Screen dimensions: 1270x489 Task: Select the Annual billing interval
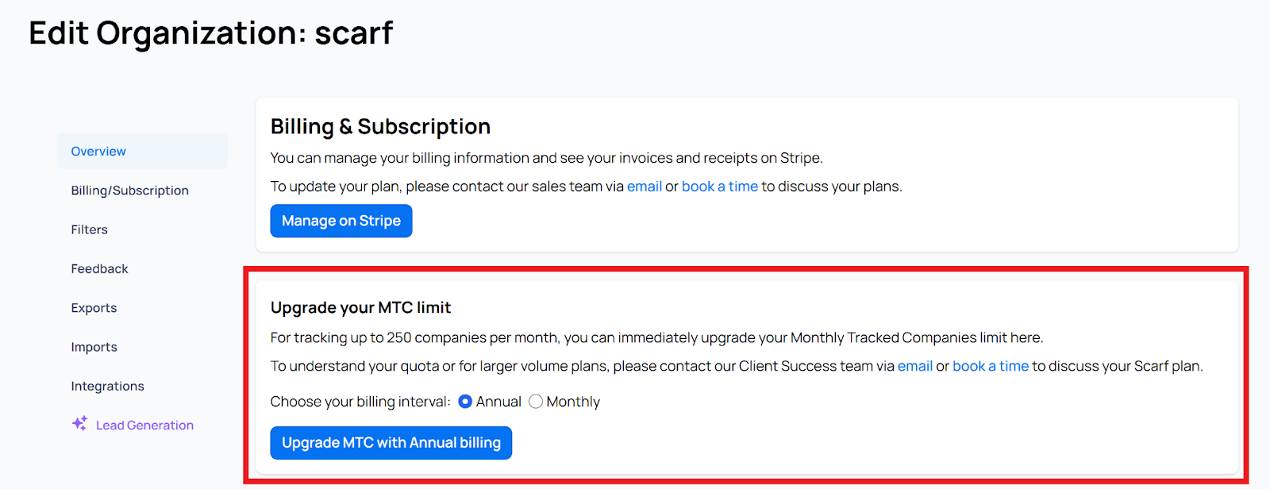click(465, 402)
